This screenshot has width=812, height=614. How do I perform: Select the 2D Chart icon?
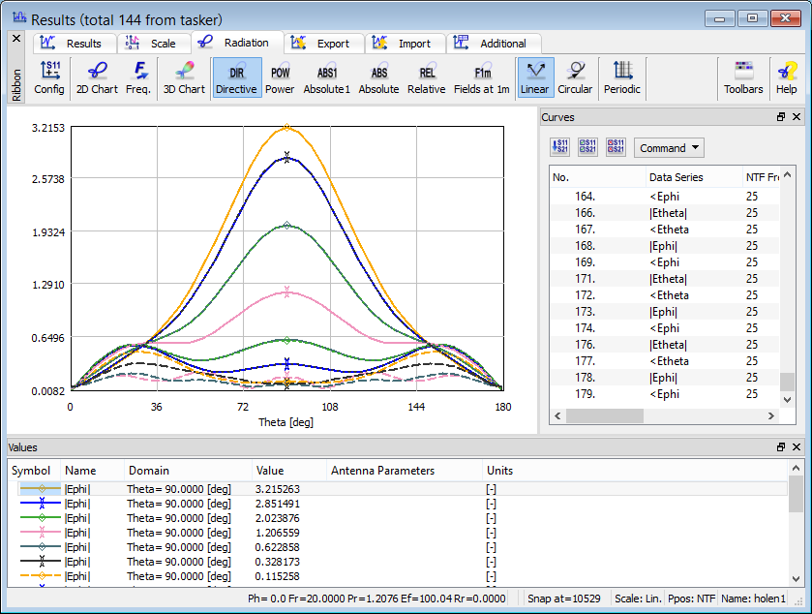[97, 77]
